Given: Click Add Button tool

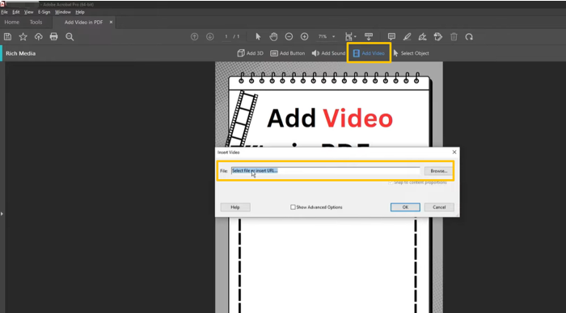Looking at the screenshot, I should coord(287,53).
